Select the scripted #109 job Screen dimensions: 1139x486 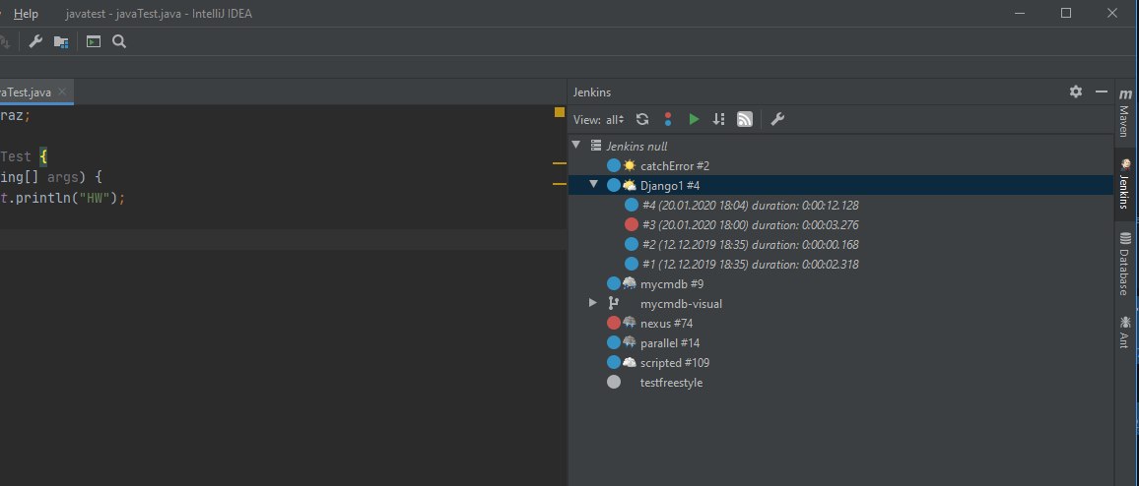[x=675, y=362]
